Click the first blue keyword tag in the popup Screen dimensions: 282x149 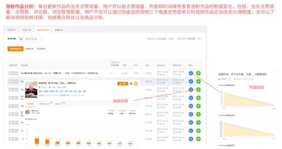[41, 91]
